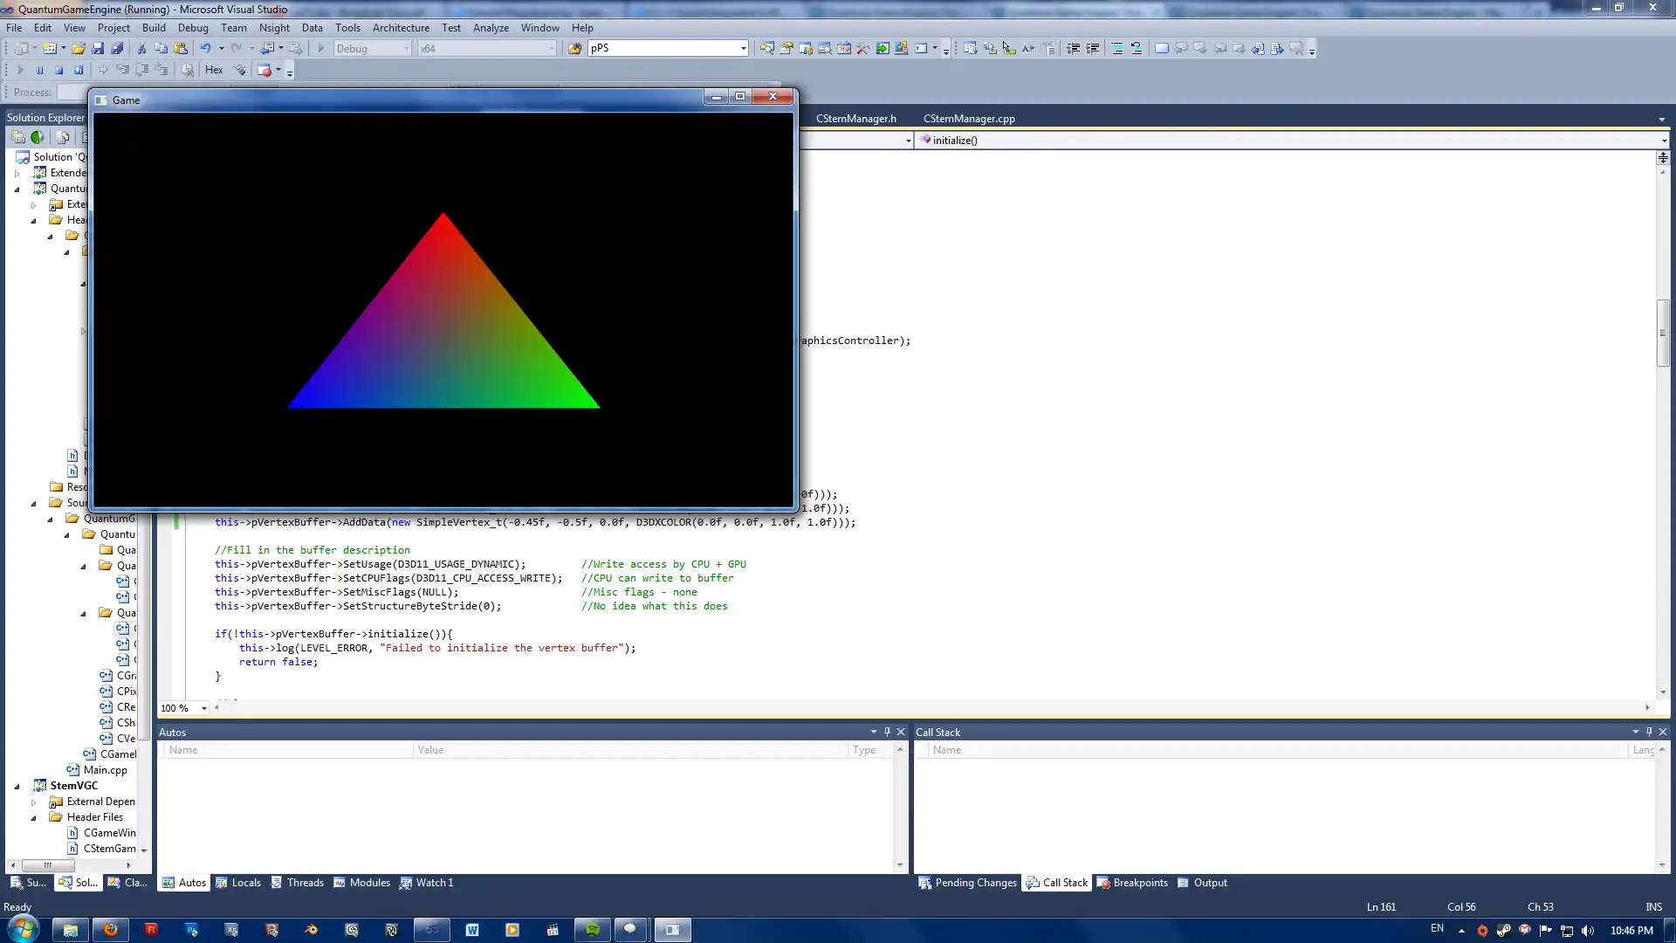Click the Find in Files icon

tap(574, 49)
